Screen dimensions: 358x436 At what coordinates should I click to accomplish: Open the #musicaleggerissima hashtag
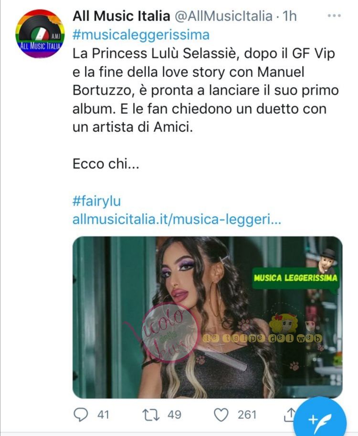click(141, 35)
